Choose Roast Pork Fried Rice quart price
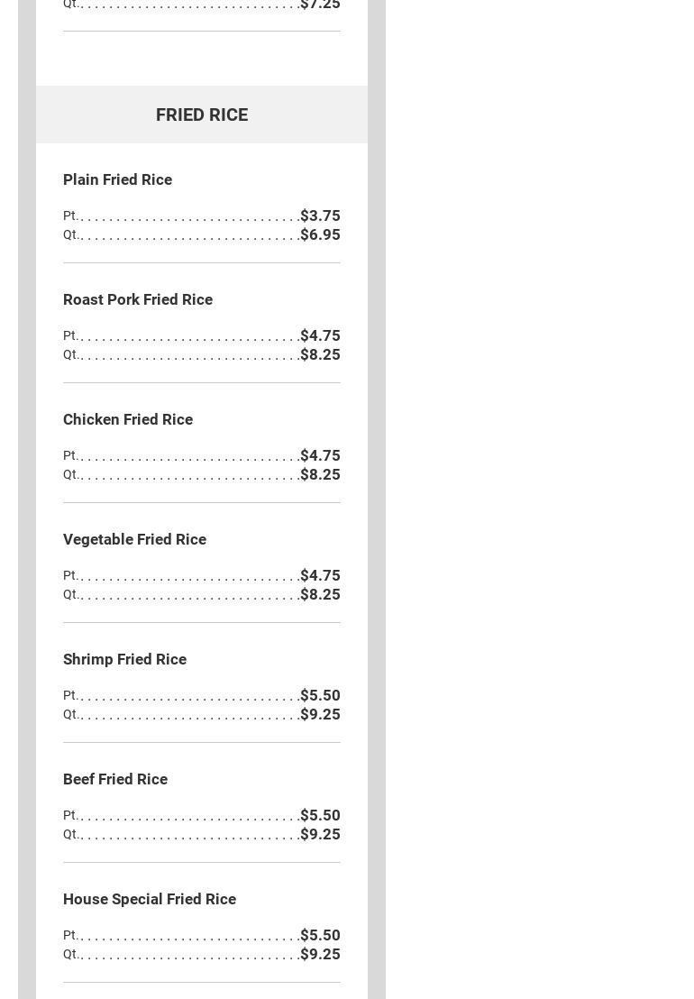 (x=320, y=354)
